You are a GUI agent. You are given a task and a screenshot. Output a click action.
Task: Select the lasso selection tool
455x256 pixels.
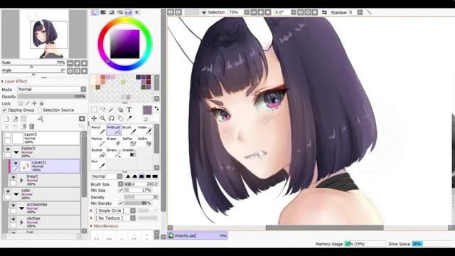point(102,110)
